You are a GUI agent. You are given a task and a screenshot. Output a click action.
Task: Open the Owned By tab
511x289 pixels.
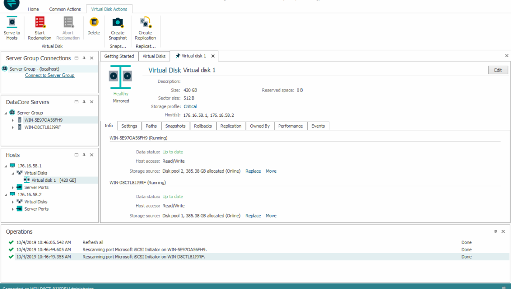coord(260,126)
